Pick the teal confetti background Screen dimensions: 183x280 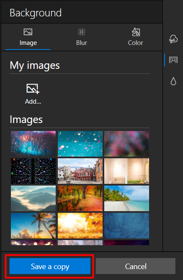(80, 144)
